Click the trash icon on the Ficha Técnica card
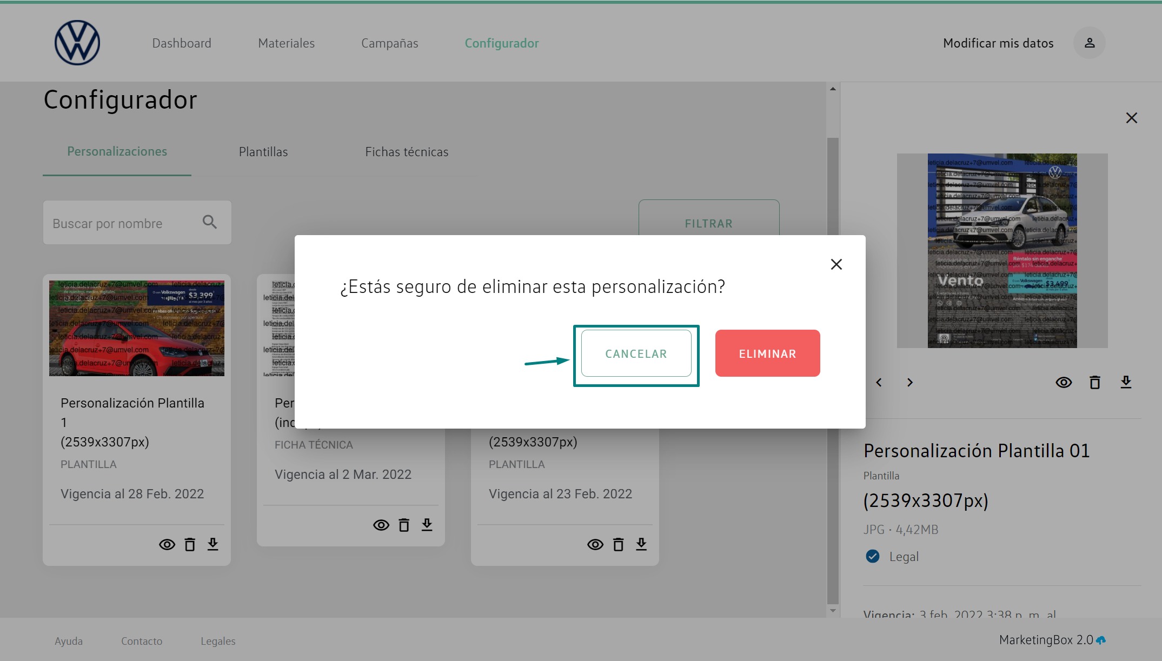The height and width of the screenshot is (661, 1162). 404,525
